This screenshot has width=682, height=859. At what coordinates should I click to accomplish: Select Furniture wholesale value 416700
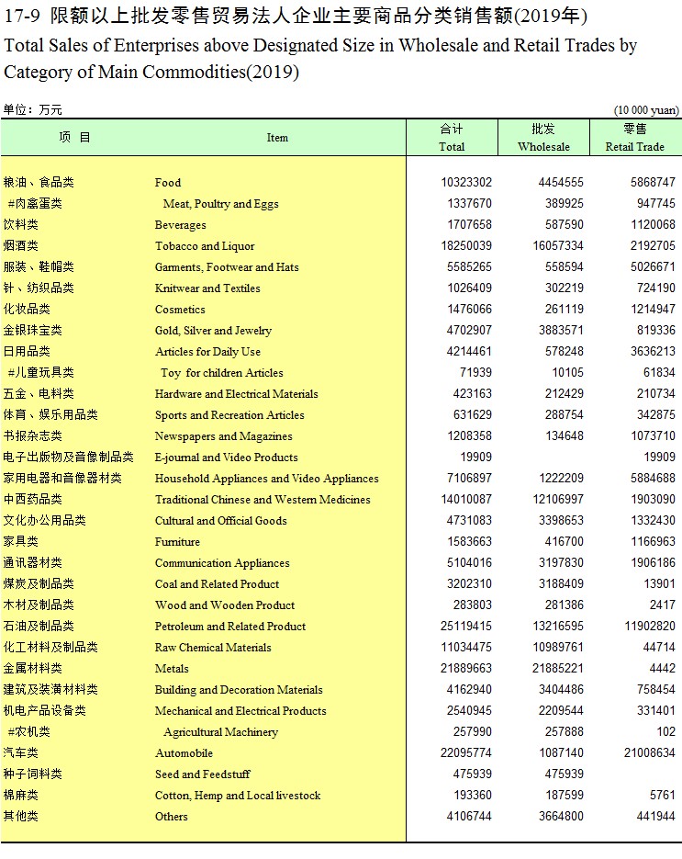click(x=565, y=542)
